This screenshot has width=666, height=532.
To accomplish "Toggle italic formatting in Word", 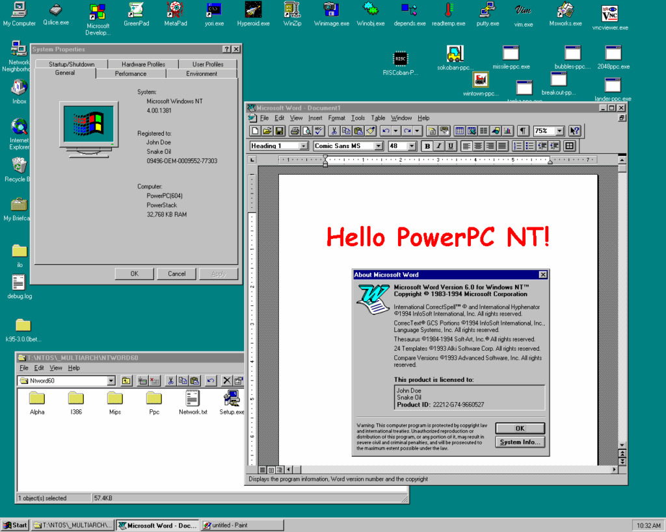I will (438, 146).
